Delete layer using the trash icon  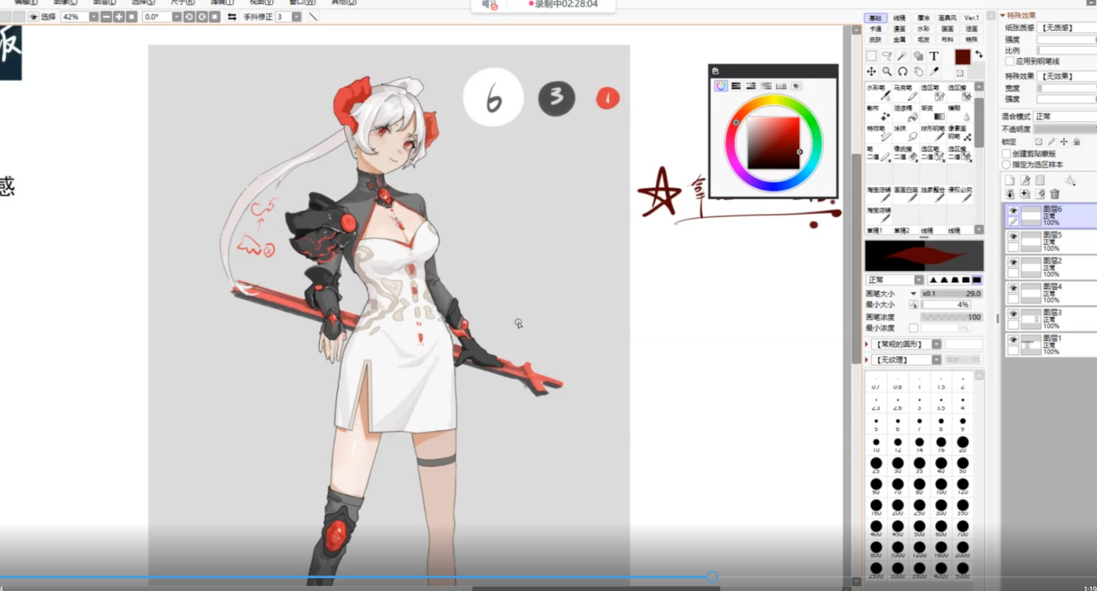pyautogui.click(x=1055, y=194)
